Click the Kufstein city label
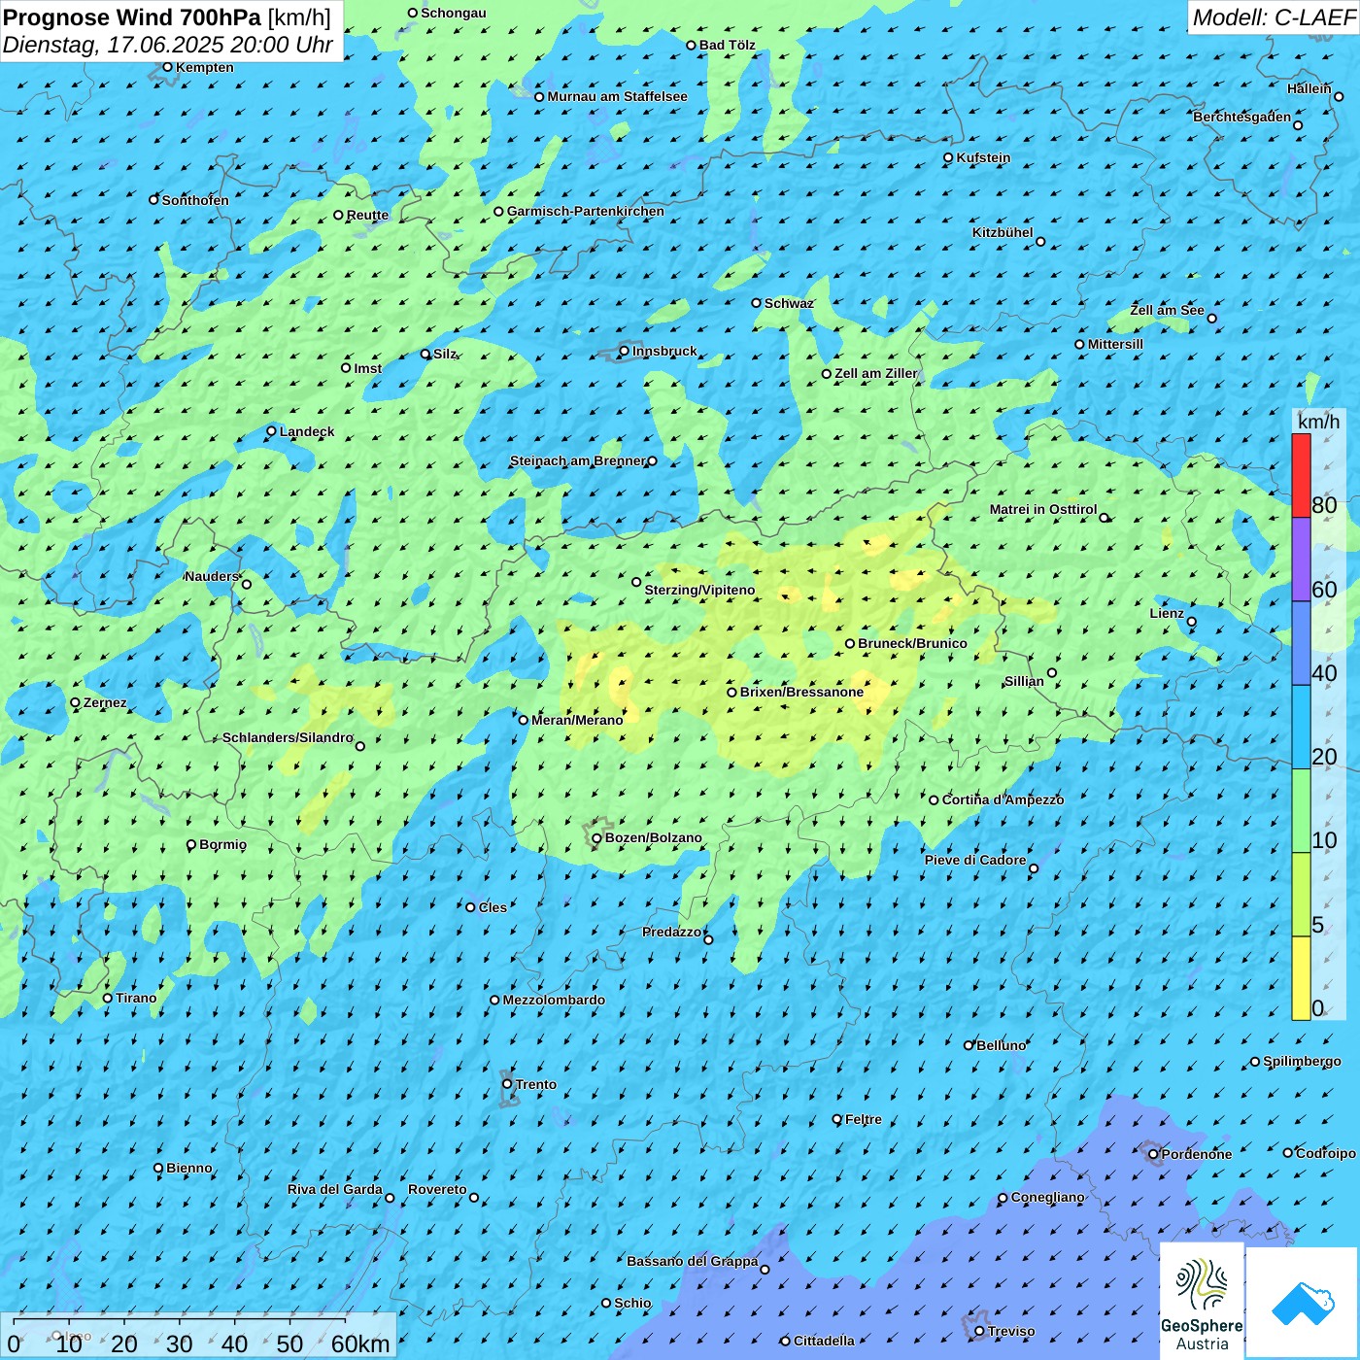Image resolution: width=1360 pixels, height=1360 pixels. tap(983, 157)
